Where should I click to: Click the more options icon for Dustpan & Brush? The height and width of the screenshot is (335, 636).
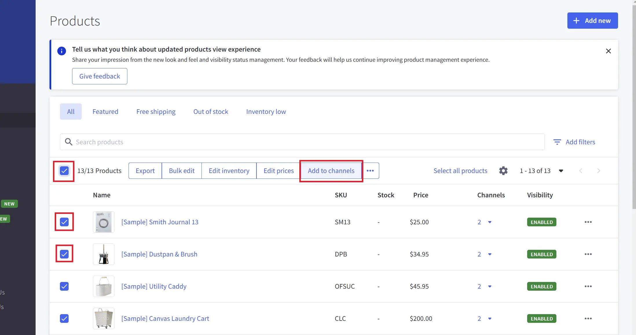[x=588, y=254]
